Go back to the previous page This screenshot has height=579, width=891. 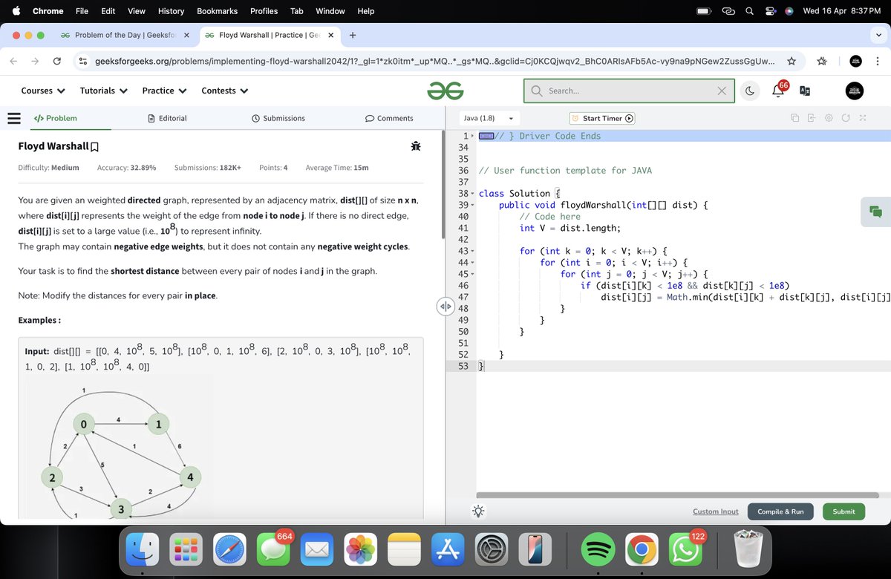click(x=14, y=62)
